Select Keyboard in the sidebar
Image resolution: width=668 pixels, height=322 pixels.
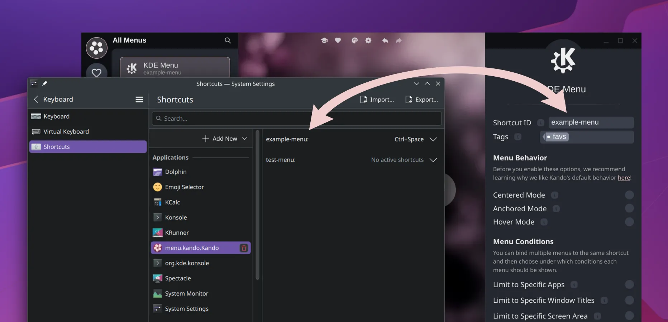click(x=88, y=116)
